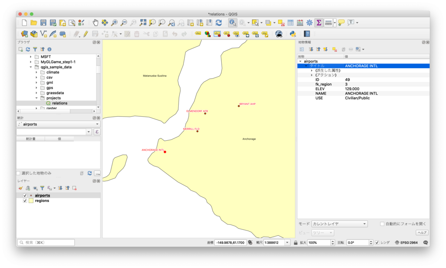Enable the 選択した地物のみ checkbox
Image resolution: width=446 pixels, height=268 pixels.
click(18, 173)
